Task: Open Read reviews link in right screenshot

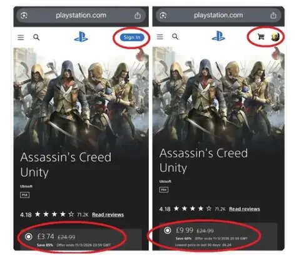Action: click(245, 209)
